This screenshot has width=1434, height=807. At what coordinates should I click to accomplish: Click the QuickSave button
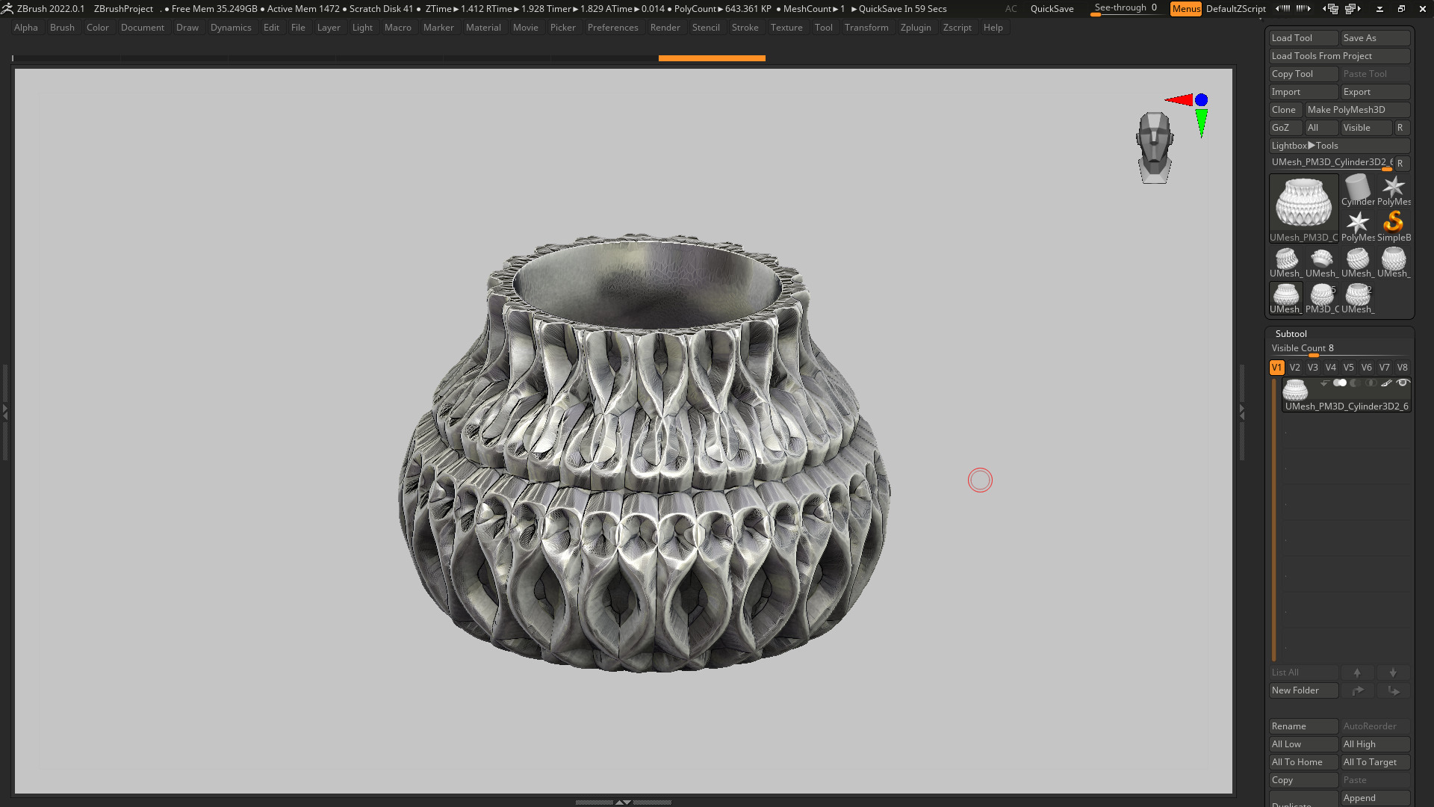point(1052,9)
